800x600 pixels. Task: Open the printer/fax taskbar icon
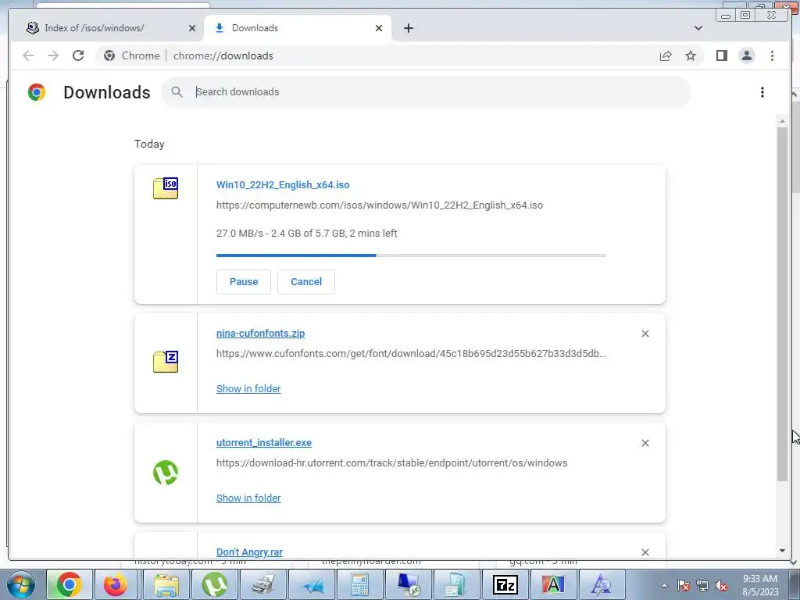[263, 584]
